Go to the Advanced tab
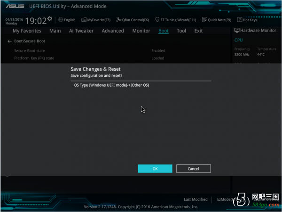Image resolution: width=282 pixels, height=212 pixels. point(113,31)
